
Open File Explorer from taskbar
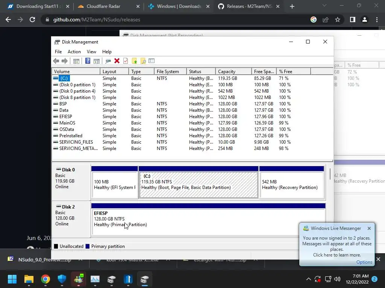pyautogui.click(x=29, y=279)
